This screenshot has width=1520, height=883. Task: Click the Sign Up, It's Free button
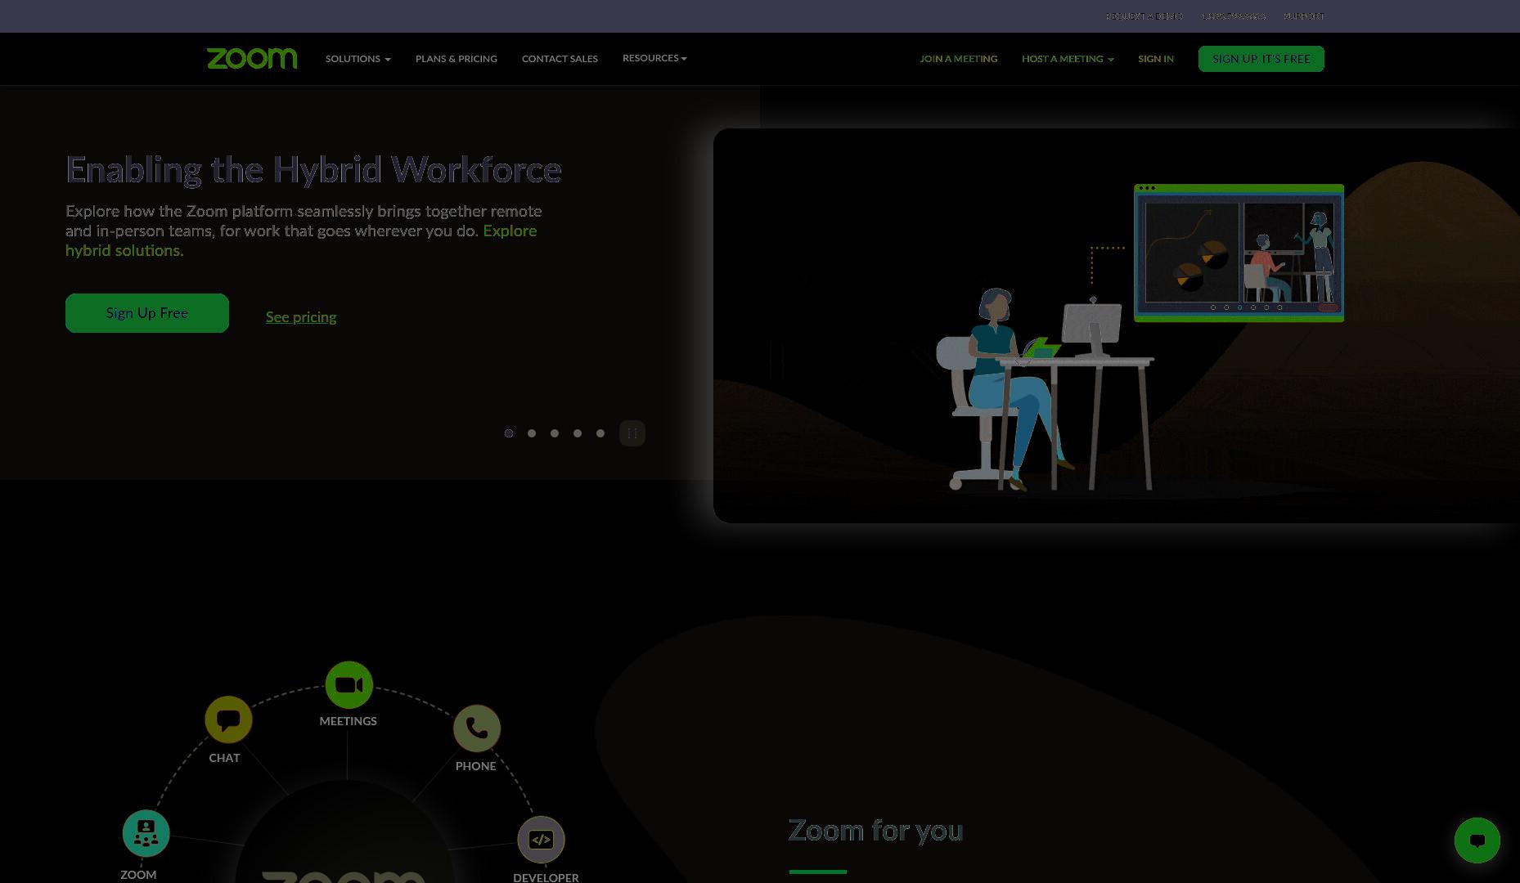(x=1261, y=59)
